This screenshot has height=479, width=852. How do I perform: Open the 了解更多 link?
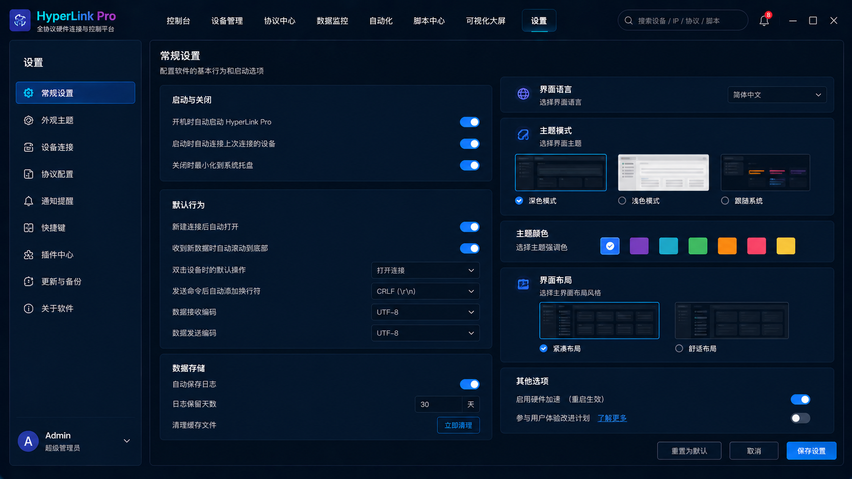pos(612,418)
